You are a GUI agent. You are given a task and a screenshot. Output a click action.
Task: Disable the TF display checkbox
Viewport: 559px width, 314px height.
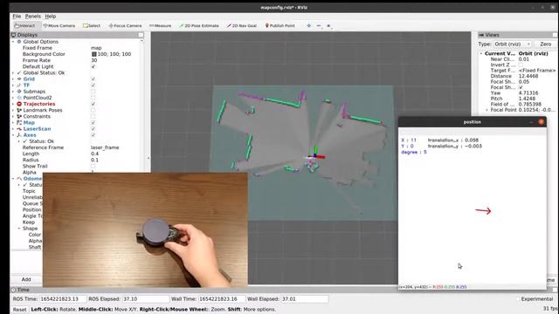[93, 85]
